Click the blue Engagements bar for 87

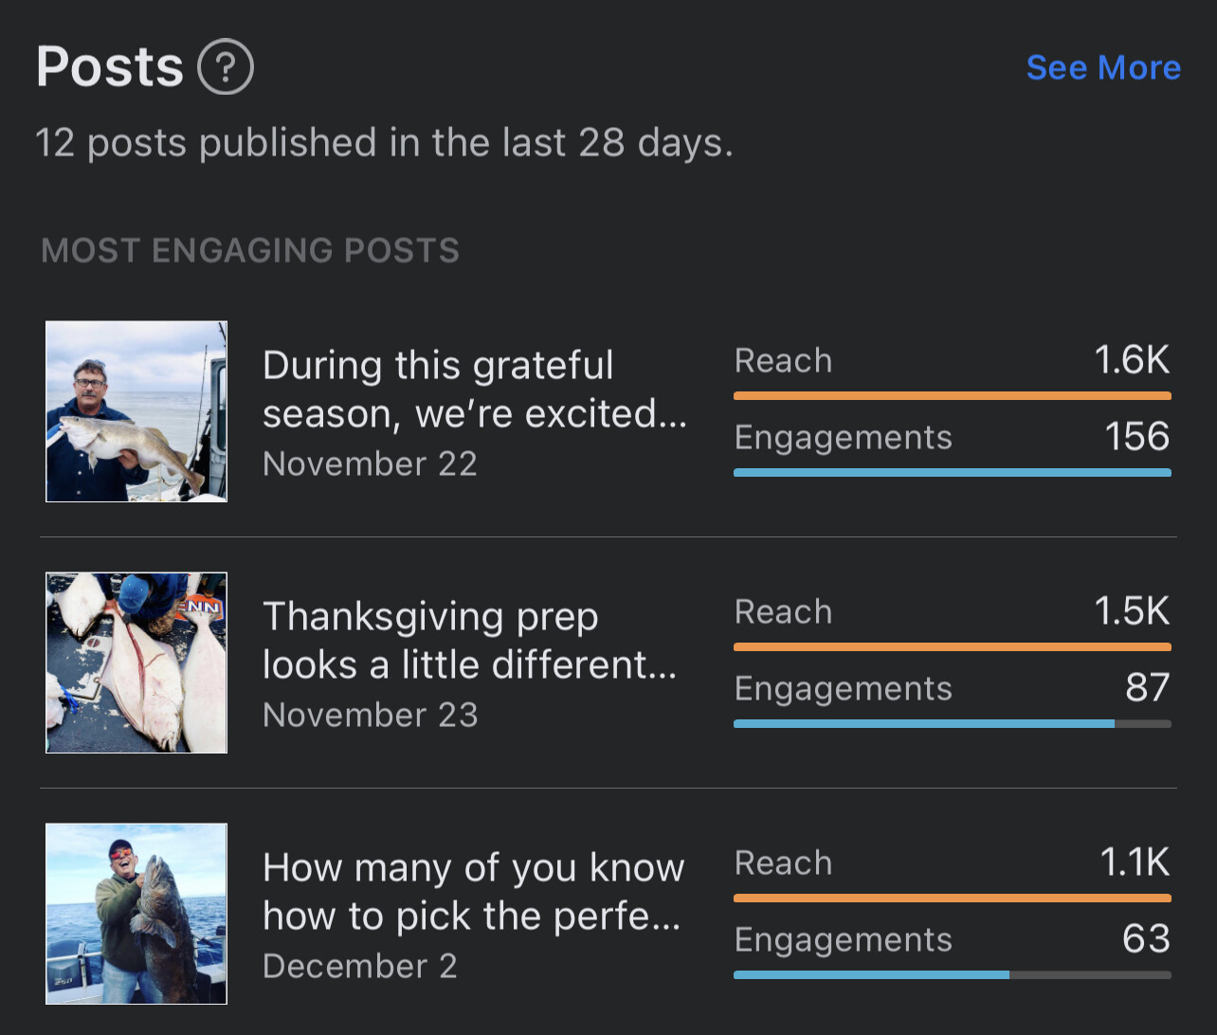(x=924, y=723)
